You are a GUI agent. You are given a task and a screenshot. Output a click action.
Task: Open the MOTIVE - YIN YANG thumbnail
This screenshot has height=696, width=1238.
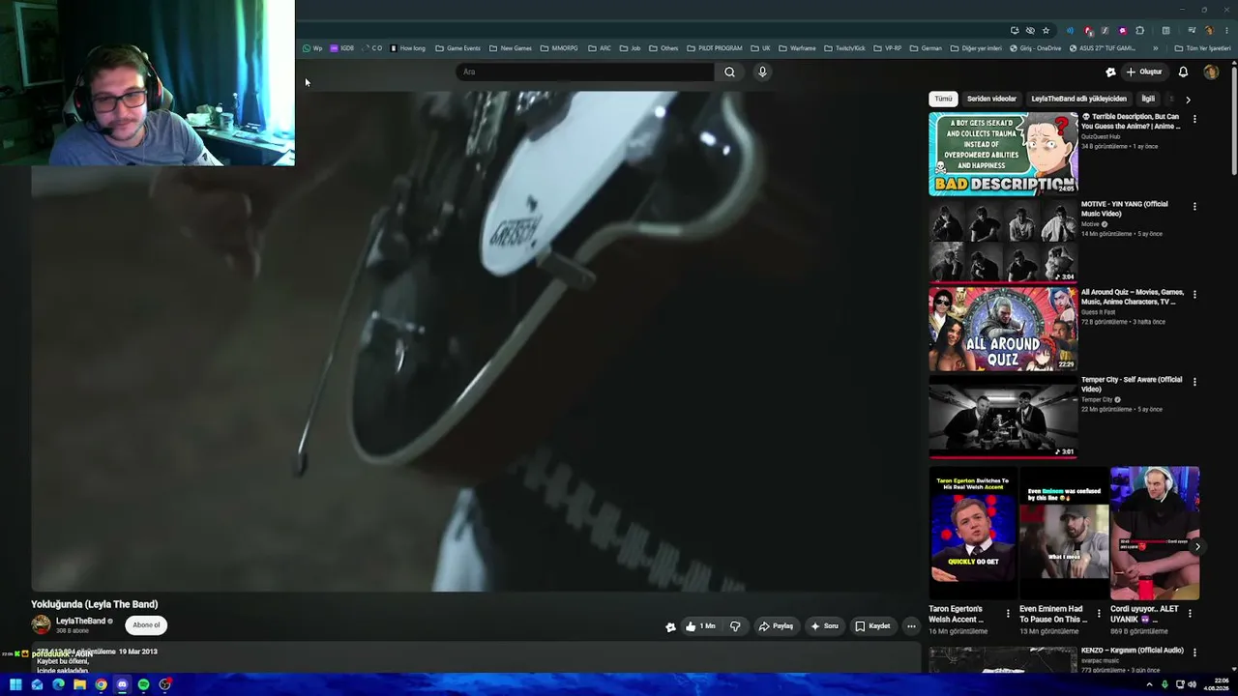click(1003, 242)
